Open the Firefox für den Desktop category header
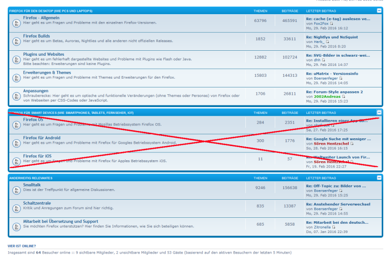The width and height of the screenshot is (391, 255). [x=51, y=11]
